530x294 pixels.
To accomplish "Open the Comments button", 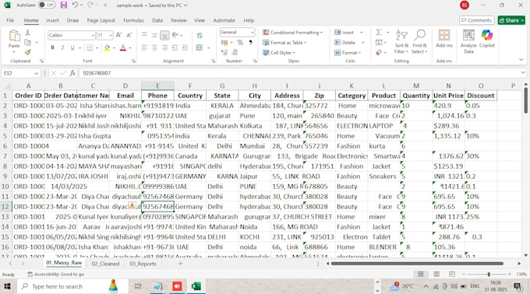I will tap(476, 20).
